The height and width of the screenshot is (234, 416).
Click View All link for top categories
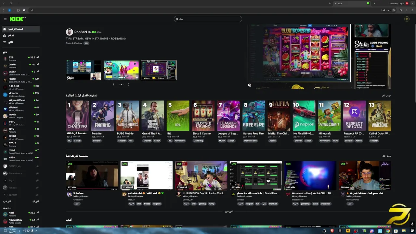[386, 96]
